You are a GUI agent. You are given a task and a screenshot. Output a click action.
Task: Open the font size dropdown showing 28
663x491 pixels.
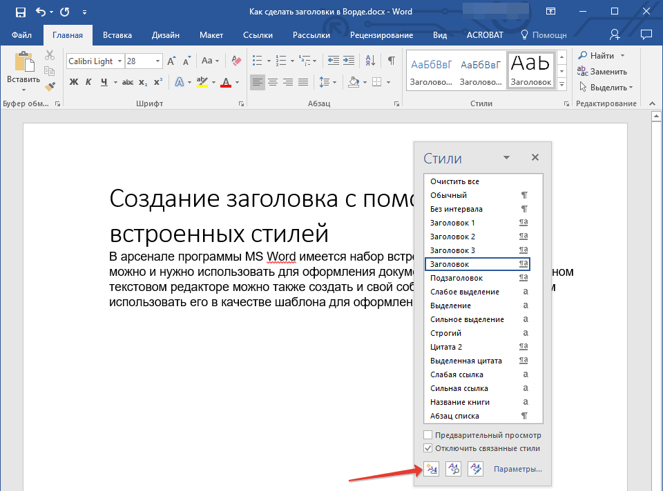(158, 61)
